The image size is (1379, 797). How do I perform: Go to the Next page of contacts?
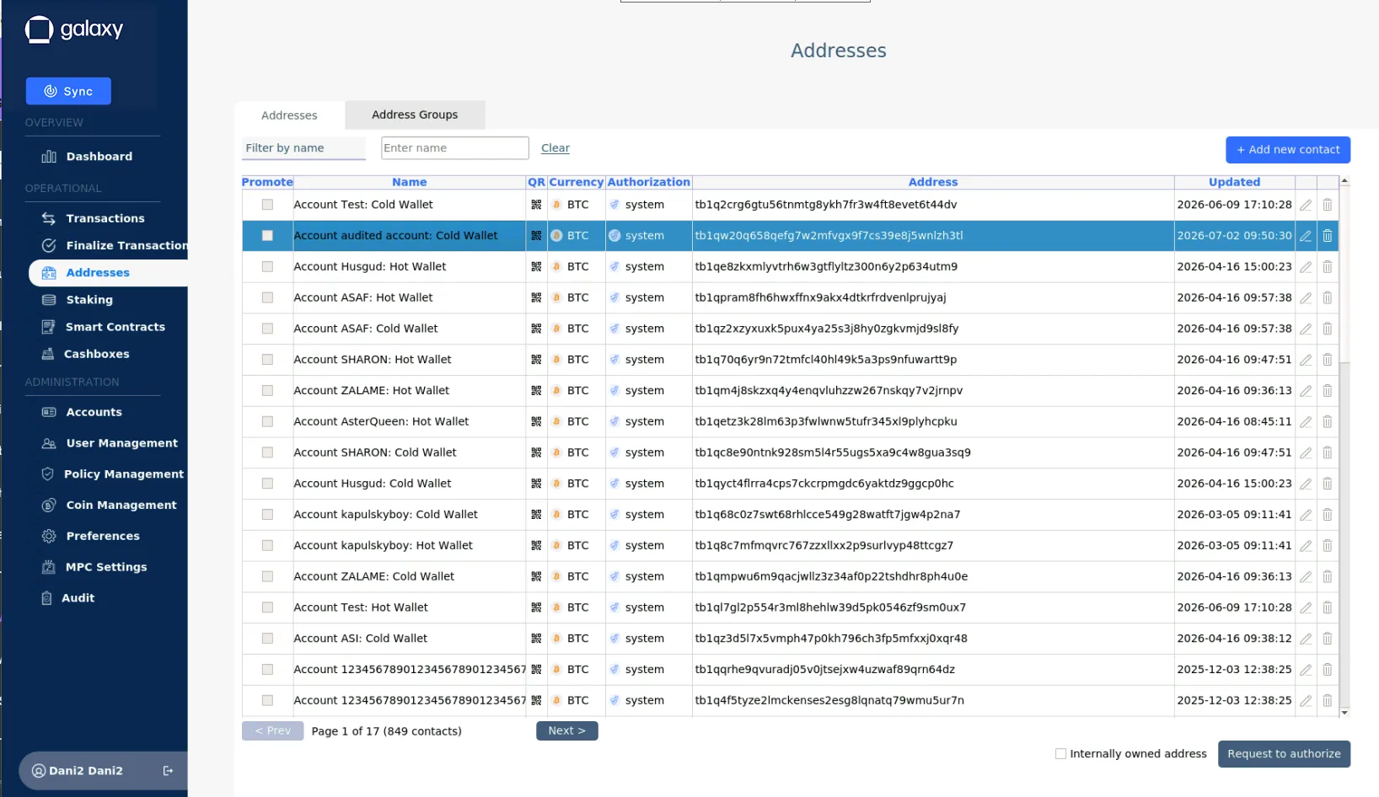coord(567,731)
